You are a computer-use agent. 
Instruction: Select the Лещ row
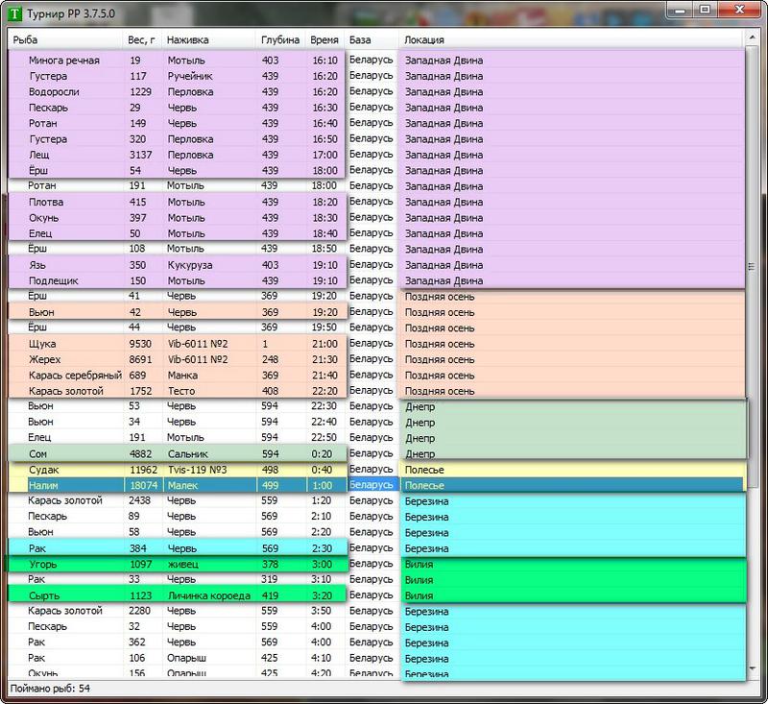376,155
